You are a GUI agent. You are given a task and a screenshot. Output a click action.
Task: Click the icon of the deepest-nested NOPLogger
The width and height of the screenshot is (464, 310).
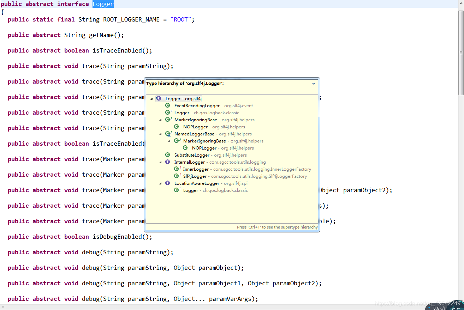click(x=185, y=148)
